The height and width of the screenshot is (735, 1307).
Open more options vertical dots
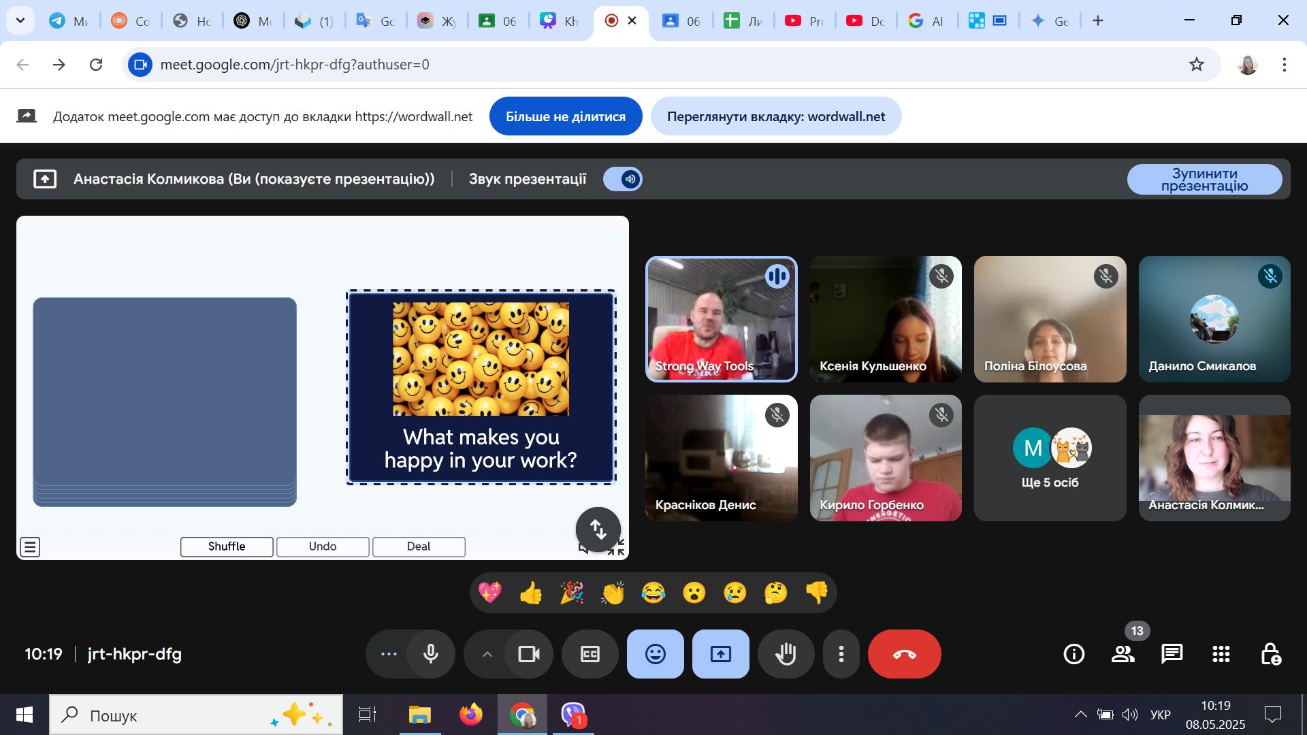[x=841, y=654]
